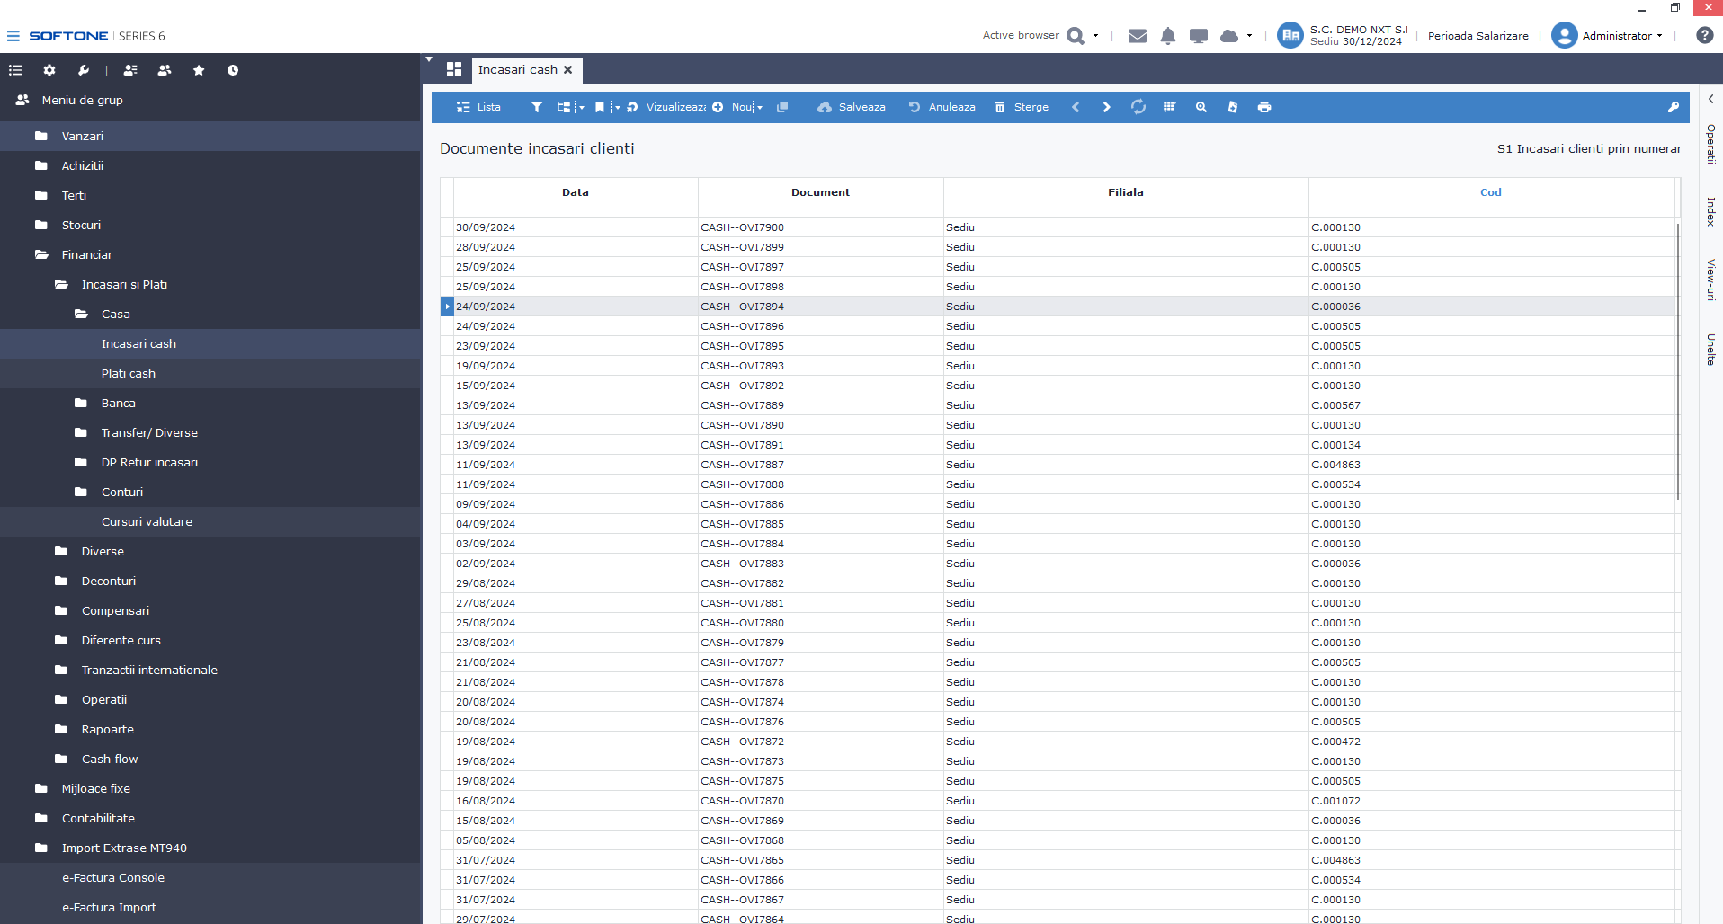This screenshot has width=1723, height=924.
Task: Click the zoom magnifier icon in toolbar
Action: tap(1201, 107)
